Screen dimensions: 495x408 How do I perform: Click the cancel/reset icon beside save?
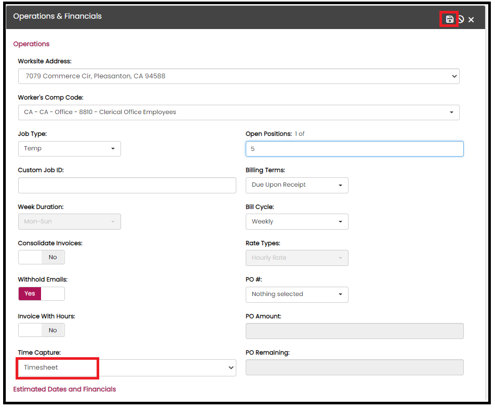pyautogui.click(x=461, y=19)
